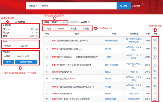Download Word file for result row 4
163x102 pixels.
pos(155,65)
